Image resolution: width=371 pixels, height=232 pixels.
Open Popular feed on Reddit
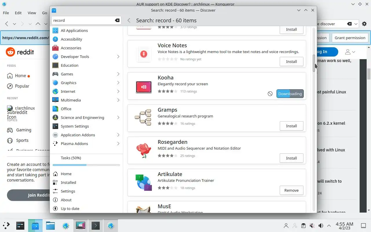pos(18,86)
